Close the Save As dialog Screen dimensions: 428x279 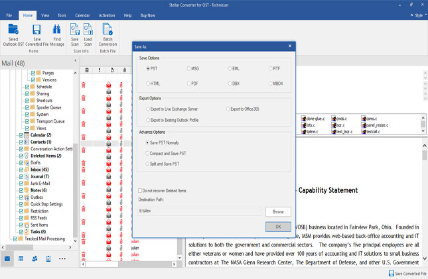(x=290, y=46)
